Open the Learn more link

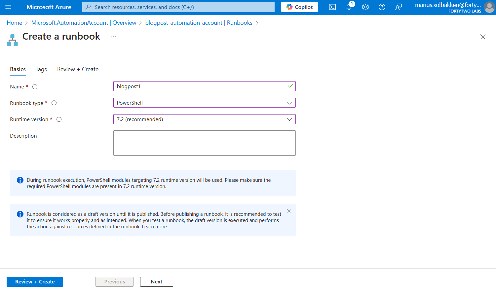pos(154,227)
